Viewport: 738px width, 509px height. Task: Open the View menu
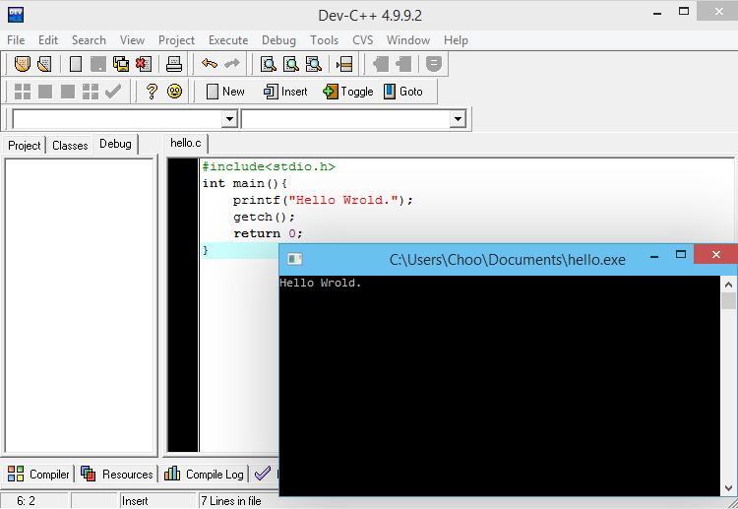[x=132, y=40]
